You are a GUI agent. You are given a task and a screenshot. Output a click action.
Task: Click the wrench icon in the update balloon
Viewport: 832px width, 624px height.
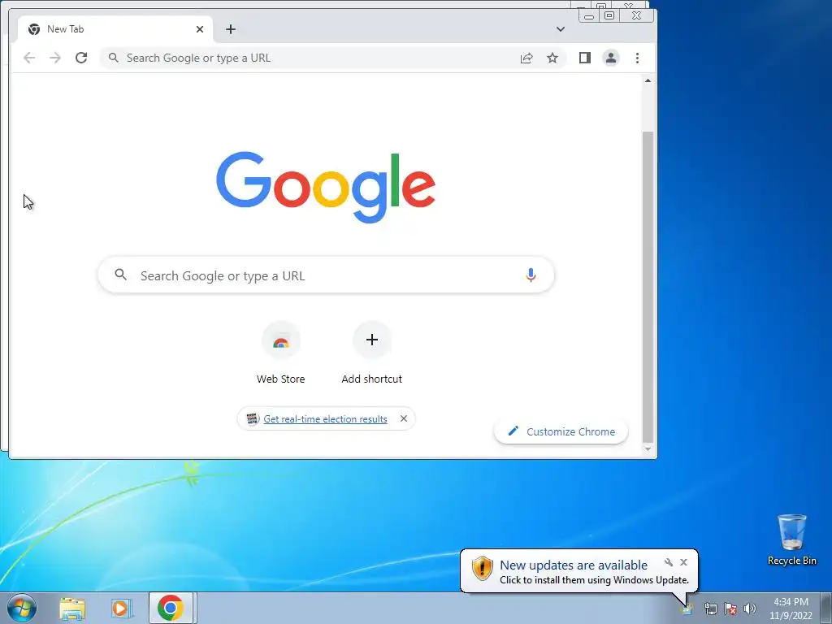669,562
